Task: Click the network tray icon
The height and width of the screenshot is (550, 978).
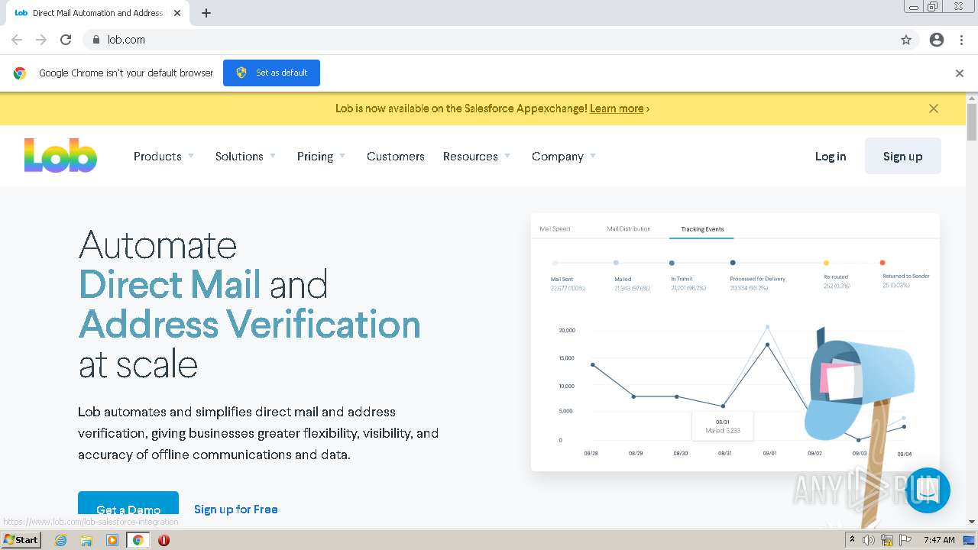Action: click(x=887, y=540)
